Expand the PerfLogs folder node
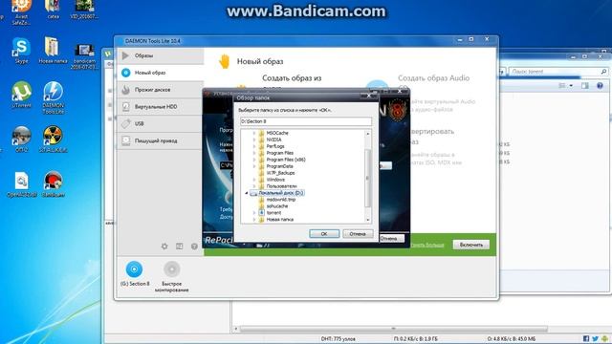 point(254,146)
